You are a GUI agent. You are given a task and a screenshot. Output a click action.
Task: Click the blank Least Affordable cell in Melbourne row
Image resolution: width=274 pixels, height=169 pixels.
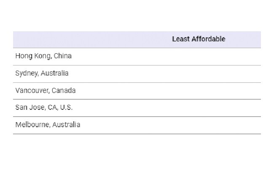(x=199, y=125)
